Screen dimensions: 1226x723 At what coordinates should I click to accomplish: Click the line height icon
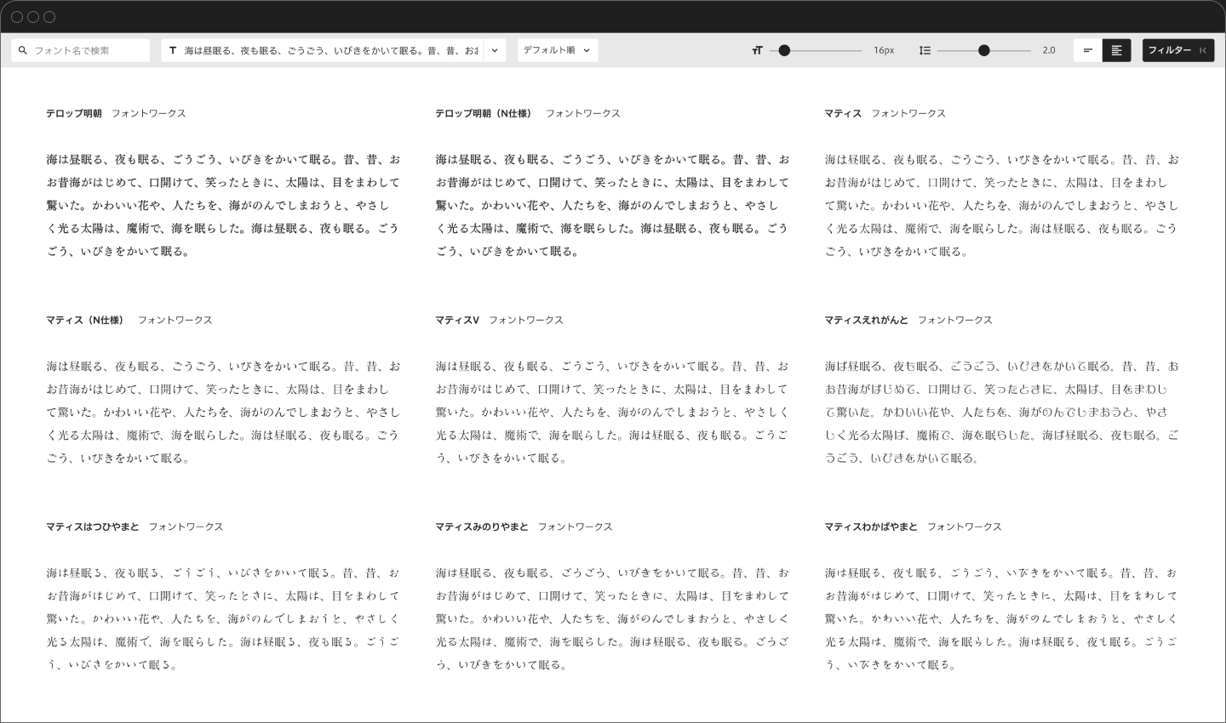tap(925, 50)
